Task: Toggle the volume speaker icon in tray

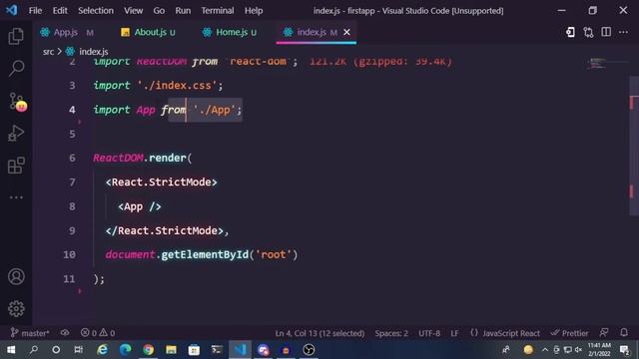Action: point(578,350)
